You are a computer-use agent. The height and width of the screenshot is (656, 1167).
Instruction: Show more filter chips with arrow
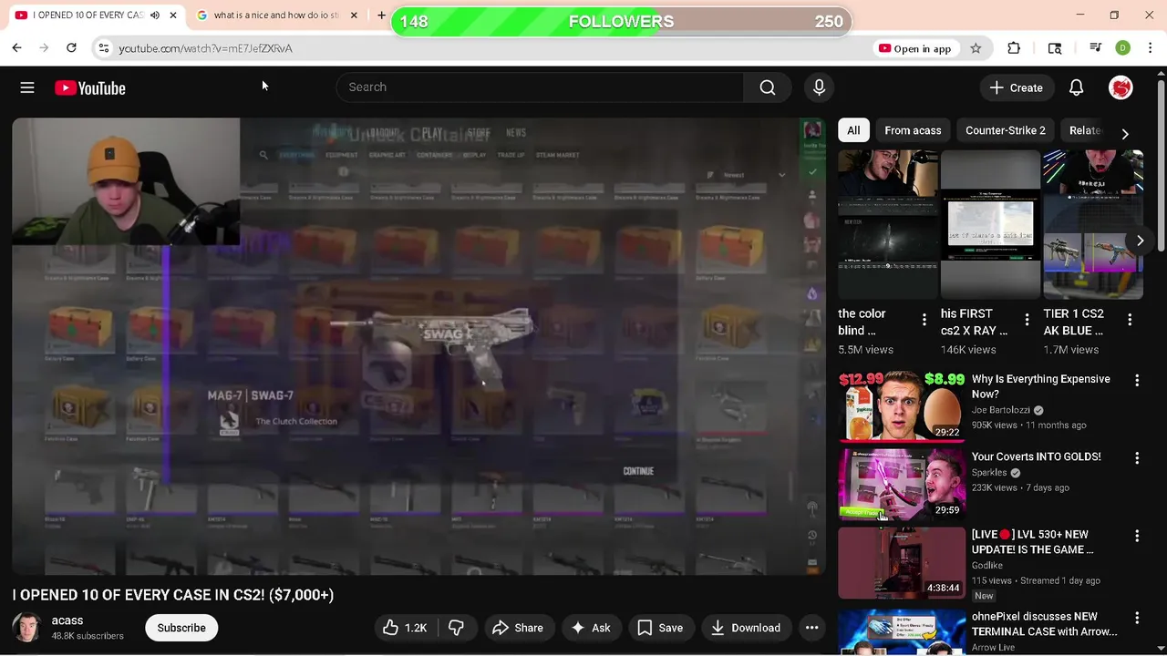pyautogui.click(x=1125, y=134)
